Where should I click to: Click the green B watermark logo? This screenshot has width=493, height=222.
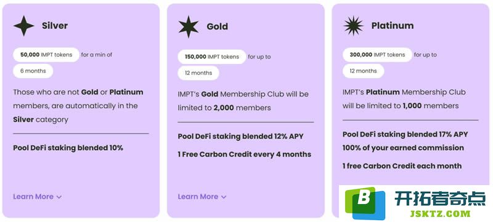365,203
